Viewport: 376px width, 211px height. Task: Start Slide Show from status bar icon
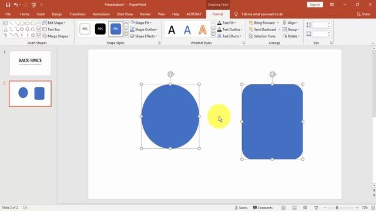(316, 207)
